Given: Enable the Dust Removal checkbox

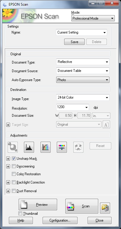Looking at the screenshot, I should coord(14,191).
